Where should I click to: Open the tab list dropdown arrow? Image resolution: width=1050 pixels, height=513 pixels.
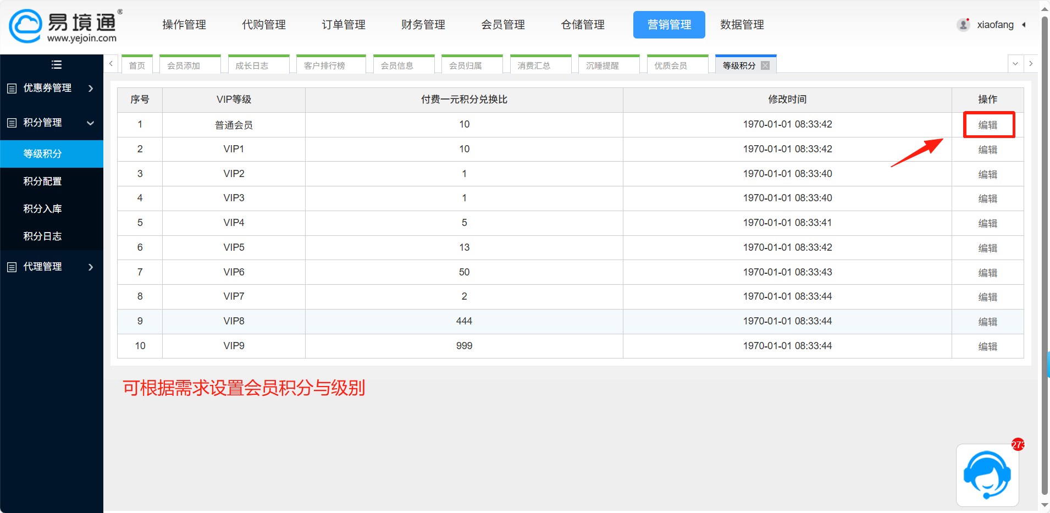1015,64
